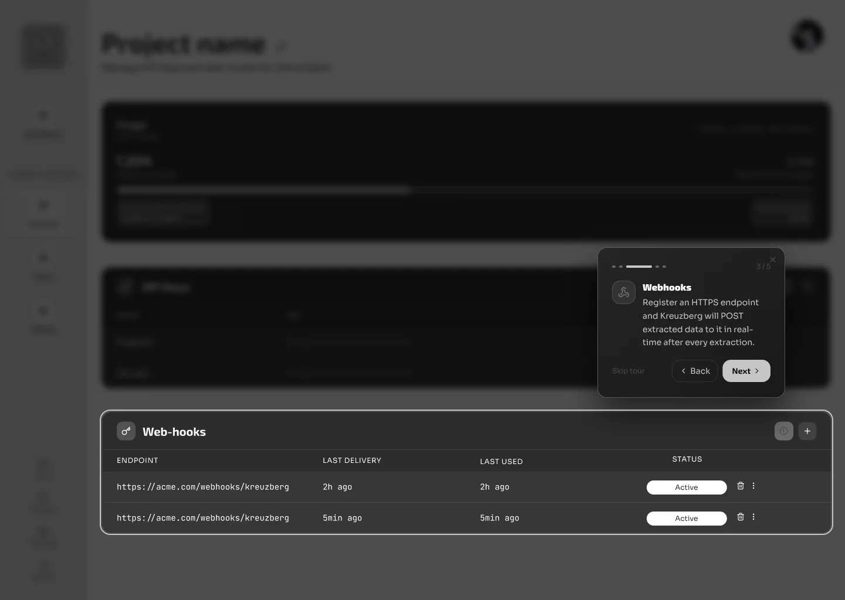845x600 pixels.
Task: Click "2h ago" under Last Delivery
Action: (337, 487)
